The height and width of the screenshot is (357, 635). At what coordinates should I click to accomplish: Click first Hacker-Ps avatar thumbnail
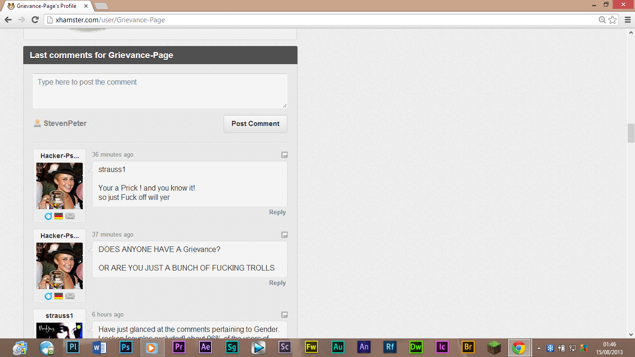[60, 186]
